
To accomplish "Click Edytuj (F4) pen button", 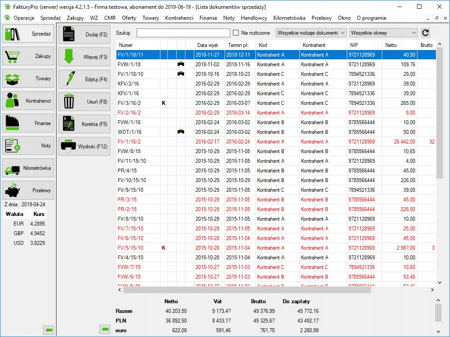I will (84, 79).
